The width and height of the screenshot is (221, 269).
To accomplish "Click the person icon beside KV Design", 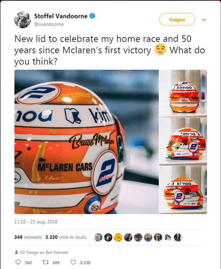I will click(x=16, y=252).
